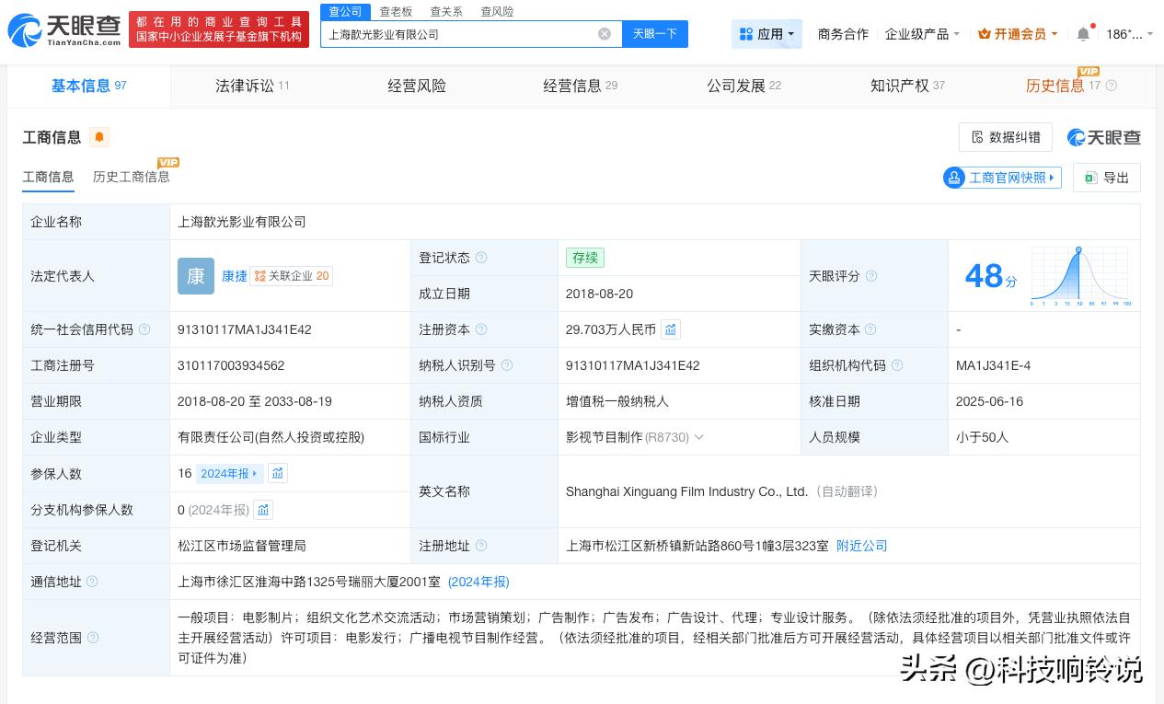Click the help icon next to 纳税人识别号
The image size is (1164, 704).
tap(507, 365)
